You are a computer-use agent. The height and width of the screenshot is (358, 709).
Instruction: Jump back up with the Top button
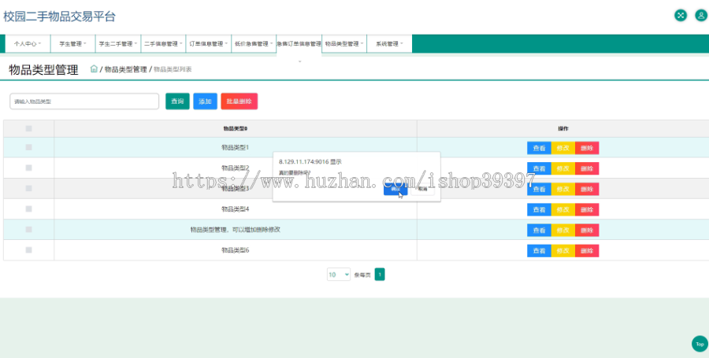(x=700, y=344)
